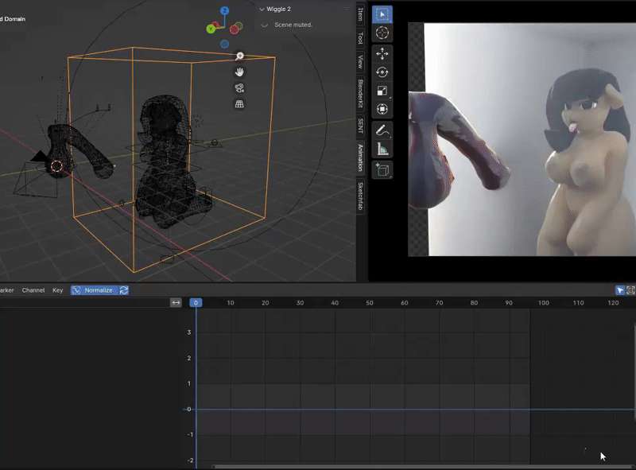Select the Select Box tool
Screen dimensions: 636x470
pos(382,14)
